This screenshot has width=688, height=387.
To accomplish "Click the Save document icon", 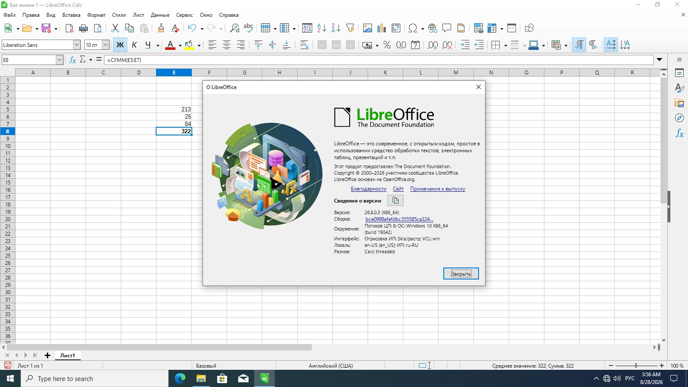I will pos(46,28).
